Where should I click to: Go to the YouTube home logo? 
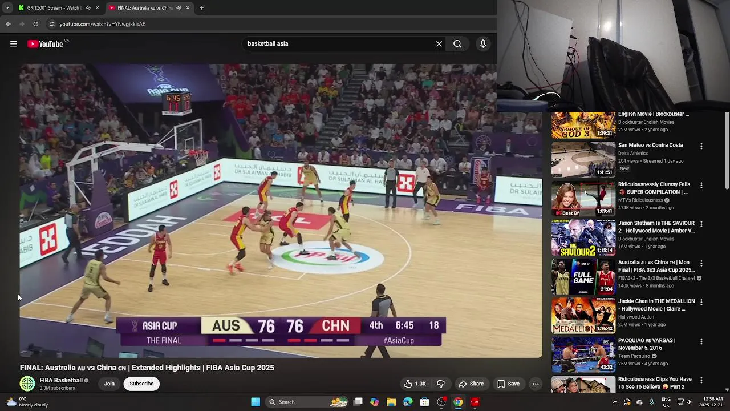[x=46, y=44]
